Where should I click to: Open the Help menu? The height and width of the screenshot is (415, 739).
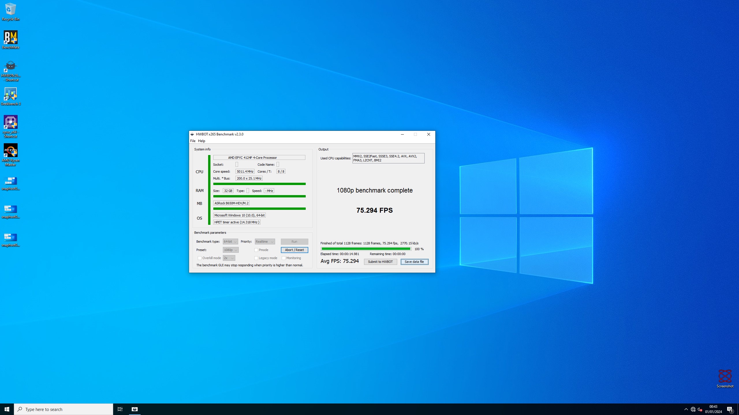201,141
